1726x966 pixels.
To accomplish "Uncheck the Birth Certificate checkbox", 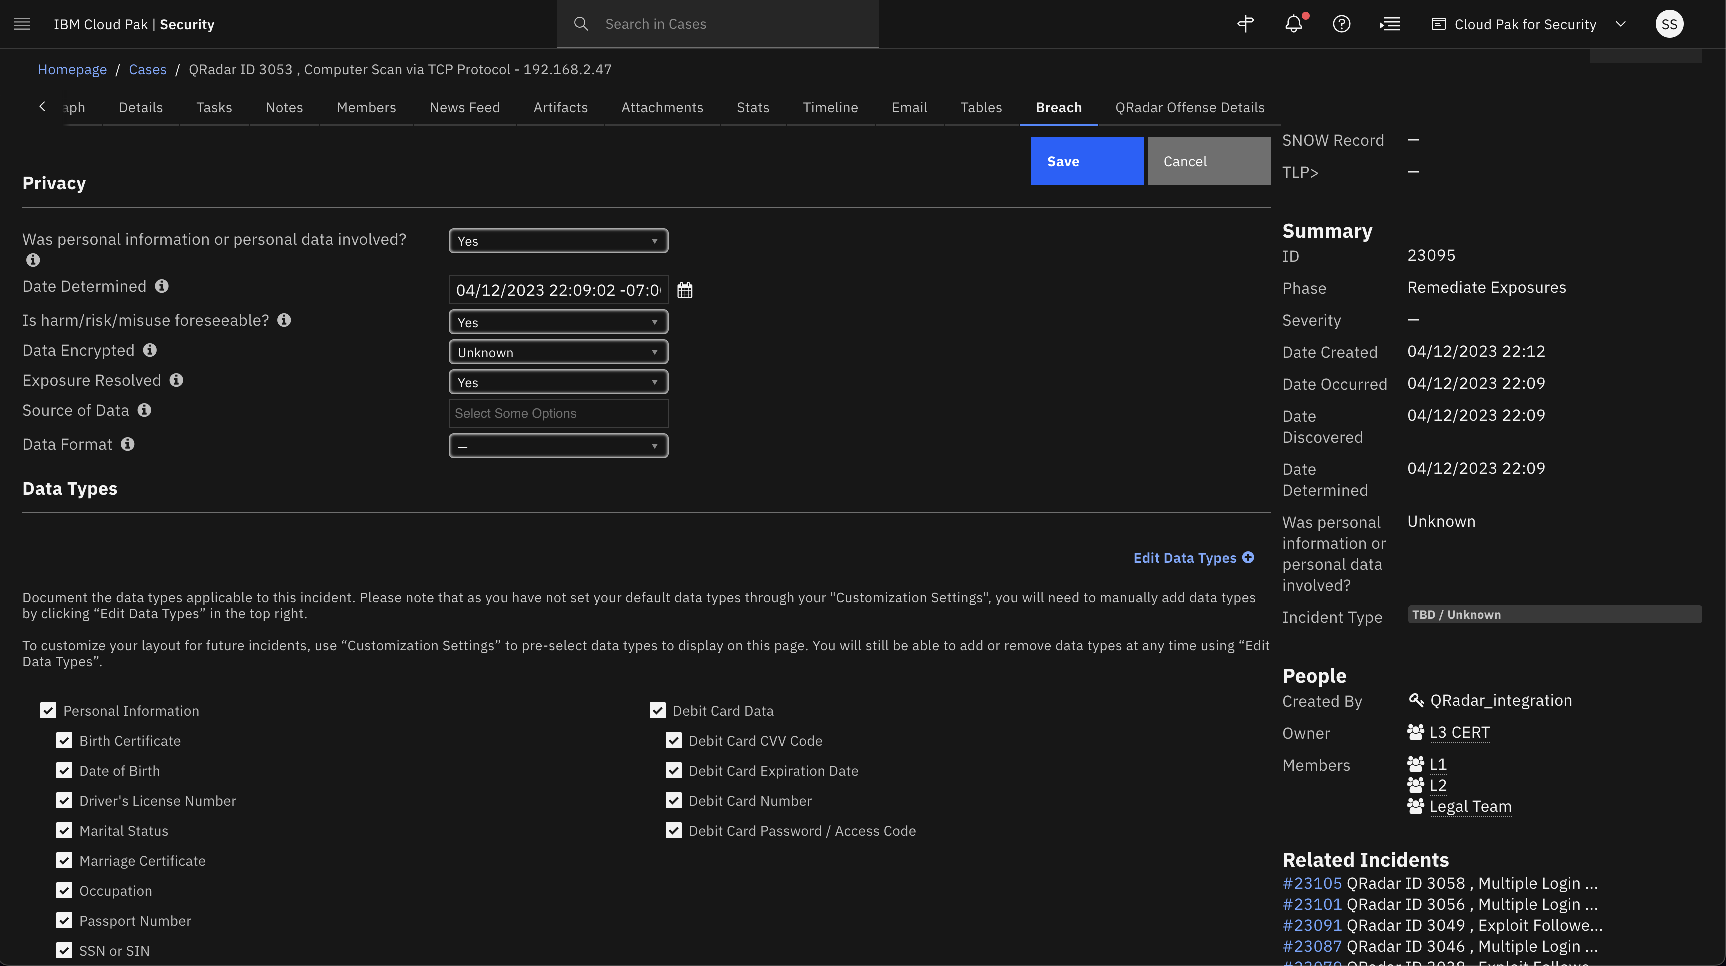I will click(64, 741).
